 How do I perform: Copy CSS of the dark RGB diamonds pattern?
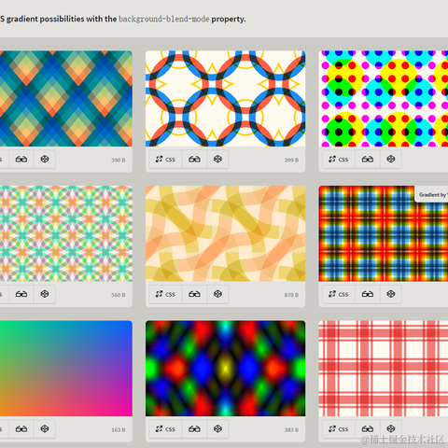[165, 429]
